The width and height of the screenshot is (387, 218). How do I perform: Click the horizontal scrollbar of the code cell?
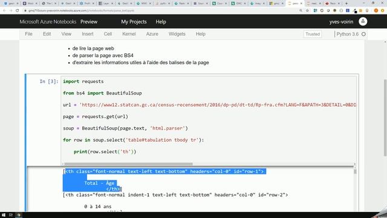(x=128, y=164)
